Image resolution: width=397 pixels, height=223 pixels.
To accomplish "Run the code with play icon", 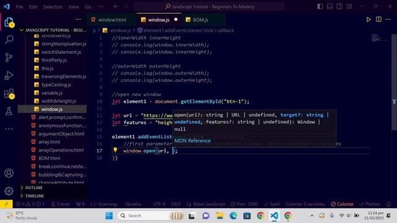I will pos(368,19).
